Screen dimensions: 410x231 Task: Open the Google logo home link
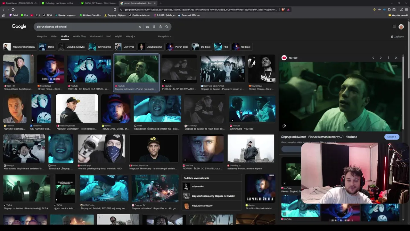pos(19,27)
